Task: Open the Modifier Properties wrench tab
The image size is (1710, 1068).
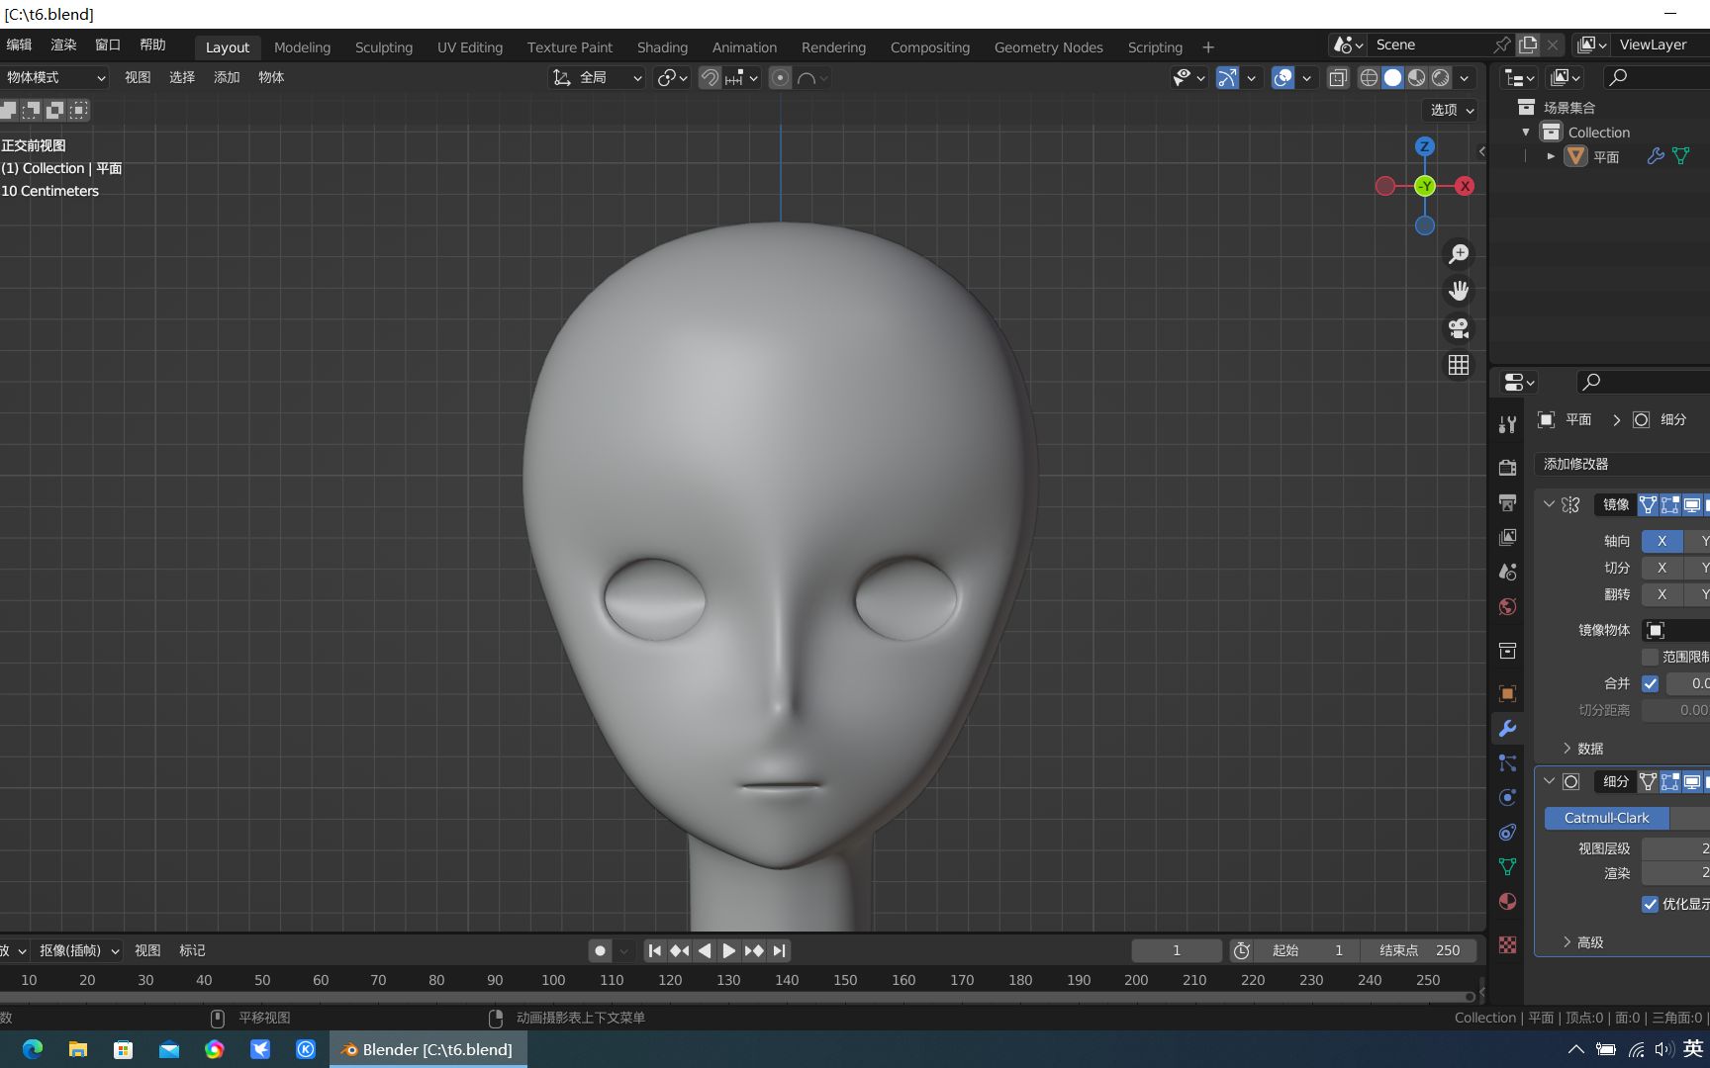Action: click(x=1507, y=729)
